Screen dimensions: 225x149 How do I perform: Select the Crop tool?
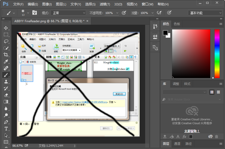click(x=6, y=55)
